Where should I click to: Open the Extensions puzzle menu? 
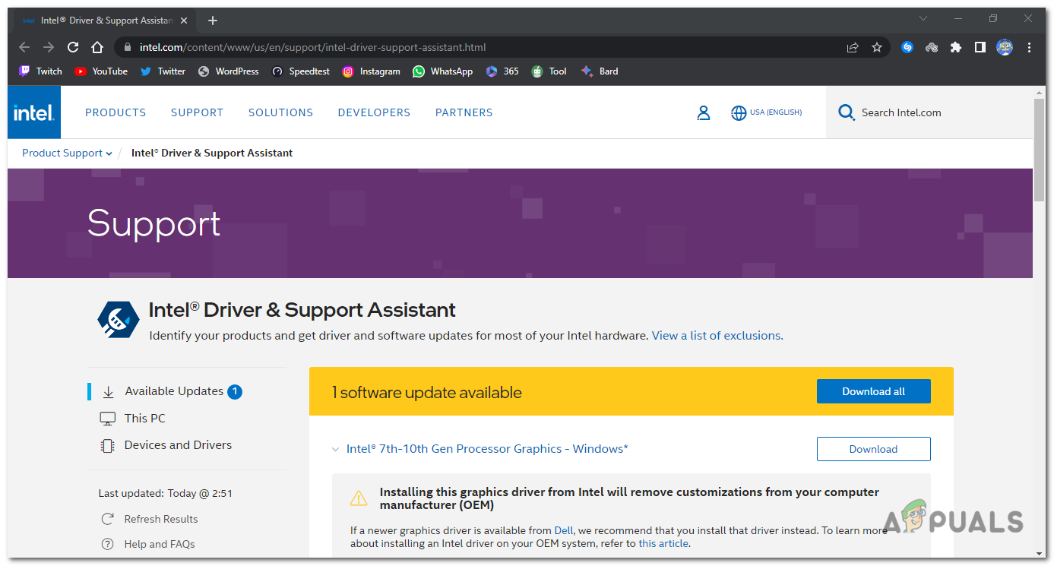tap(956, 47)
